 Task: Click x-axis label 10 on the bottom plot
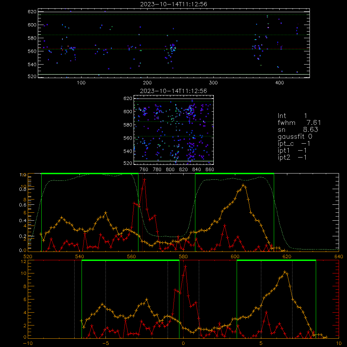339,343
